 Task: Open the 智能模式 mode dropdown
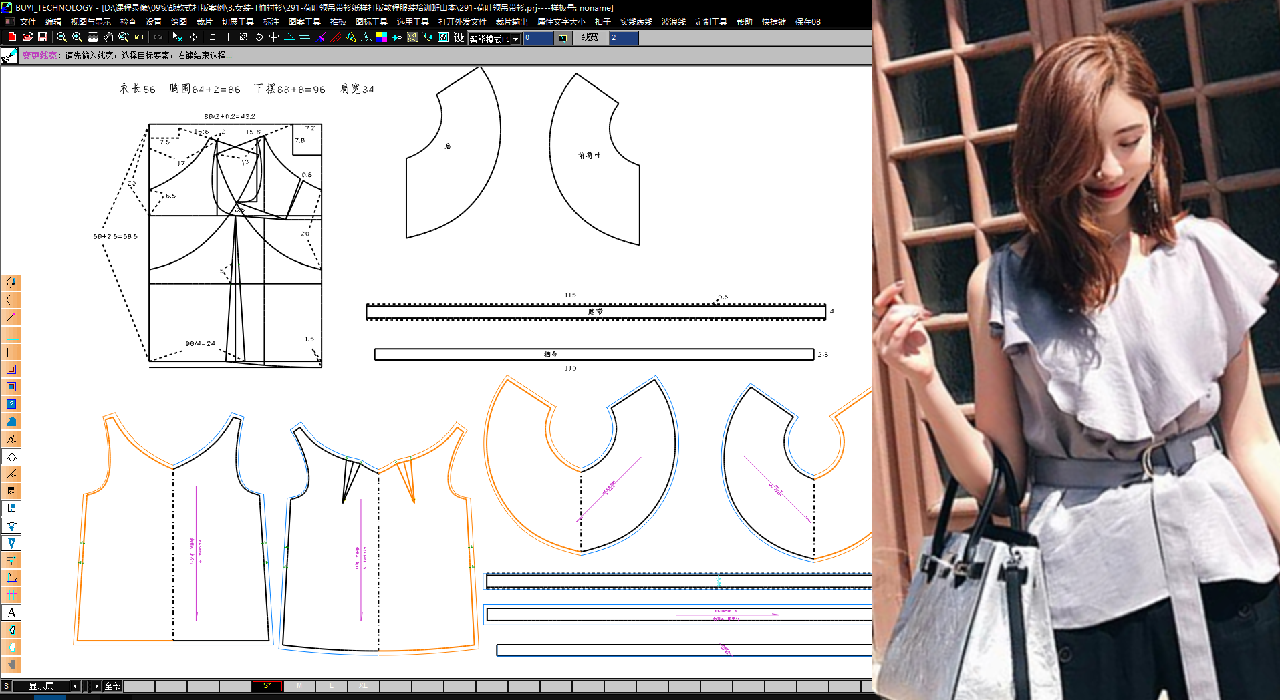coord(515,39)
